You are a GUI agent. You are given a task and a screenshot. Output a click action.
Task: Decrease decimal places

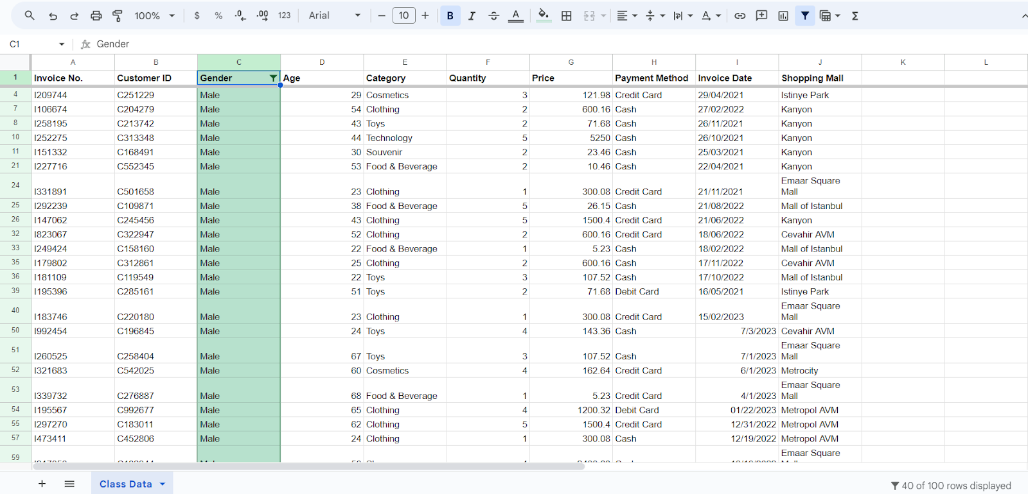(x=240, y=15)
